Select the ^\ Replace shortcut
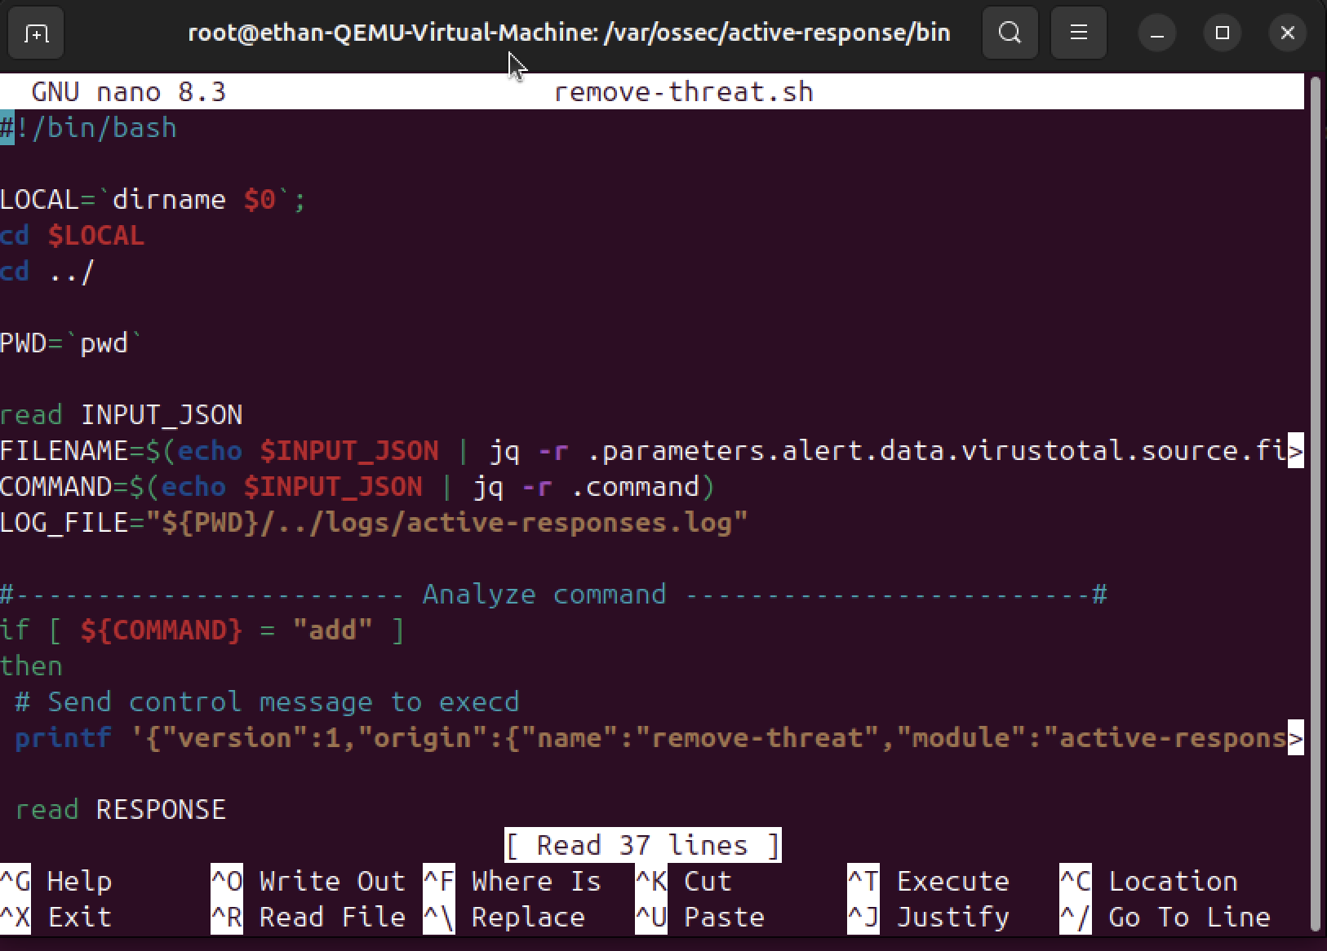 (504, 917)
